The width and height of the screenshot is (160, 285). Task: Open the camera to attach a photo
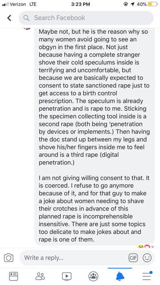click(x=9, y=258)
